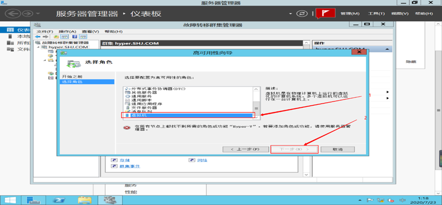Click 下一步(N) button
This screenshot has height=205, width=442.
tap(294, 149)
